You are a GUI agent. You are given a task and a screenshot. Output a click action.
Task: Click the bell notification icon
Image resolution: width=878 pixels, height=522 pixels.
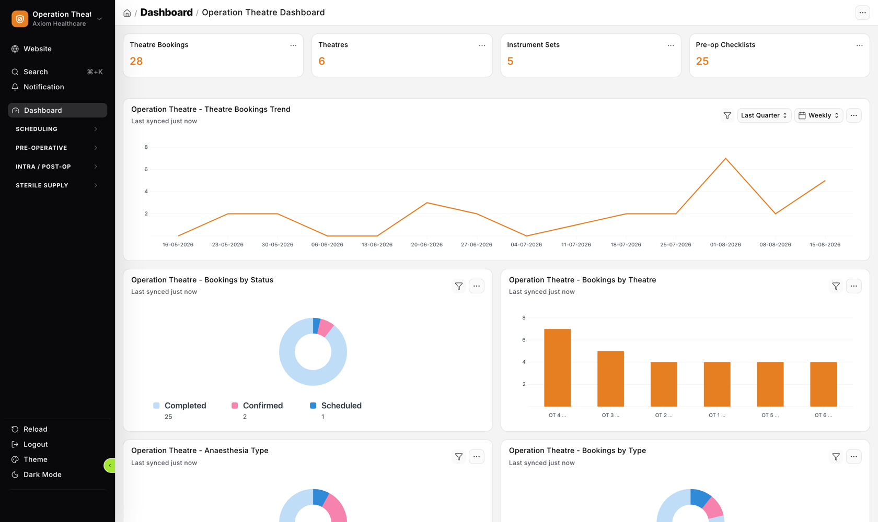(x=15, y=87)
